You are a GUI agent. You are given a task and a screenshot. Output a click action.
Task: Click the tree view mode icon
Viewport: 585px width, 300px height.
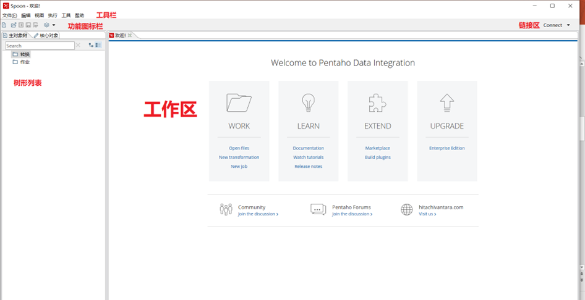(x=91, y=46)
